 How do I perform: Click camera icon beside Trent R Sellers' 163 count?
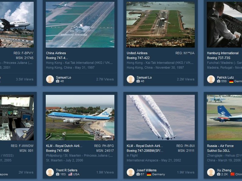pos(57,174)
